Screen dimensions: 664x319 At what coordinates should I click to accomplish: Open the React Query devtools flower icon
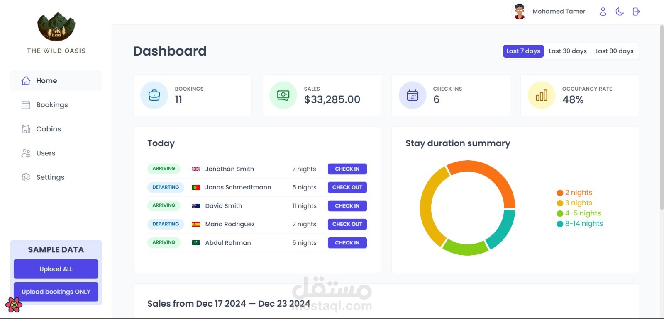pyautogui.click(x=14, y=305)
